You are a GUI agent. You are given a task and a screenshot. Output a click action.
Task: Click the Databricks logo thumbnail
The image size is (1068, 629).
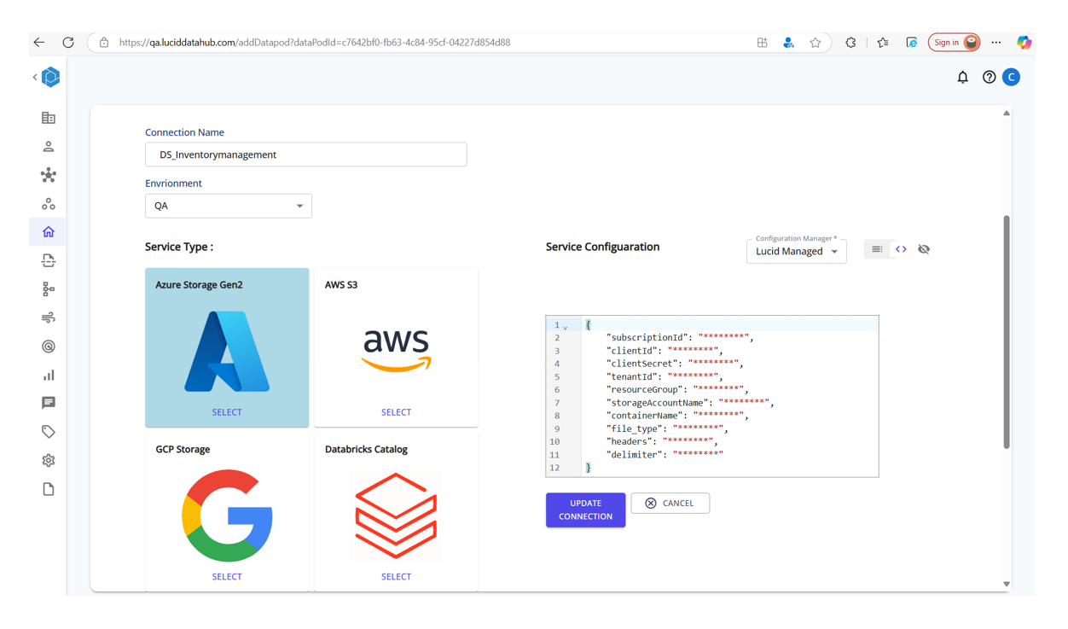(396, 515)
